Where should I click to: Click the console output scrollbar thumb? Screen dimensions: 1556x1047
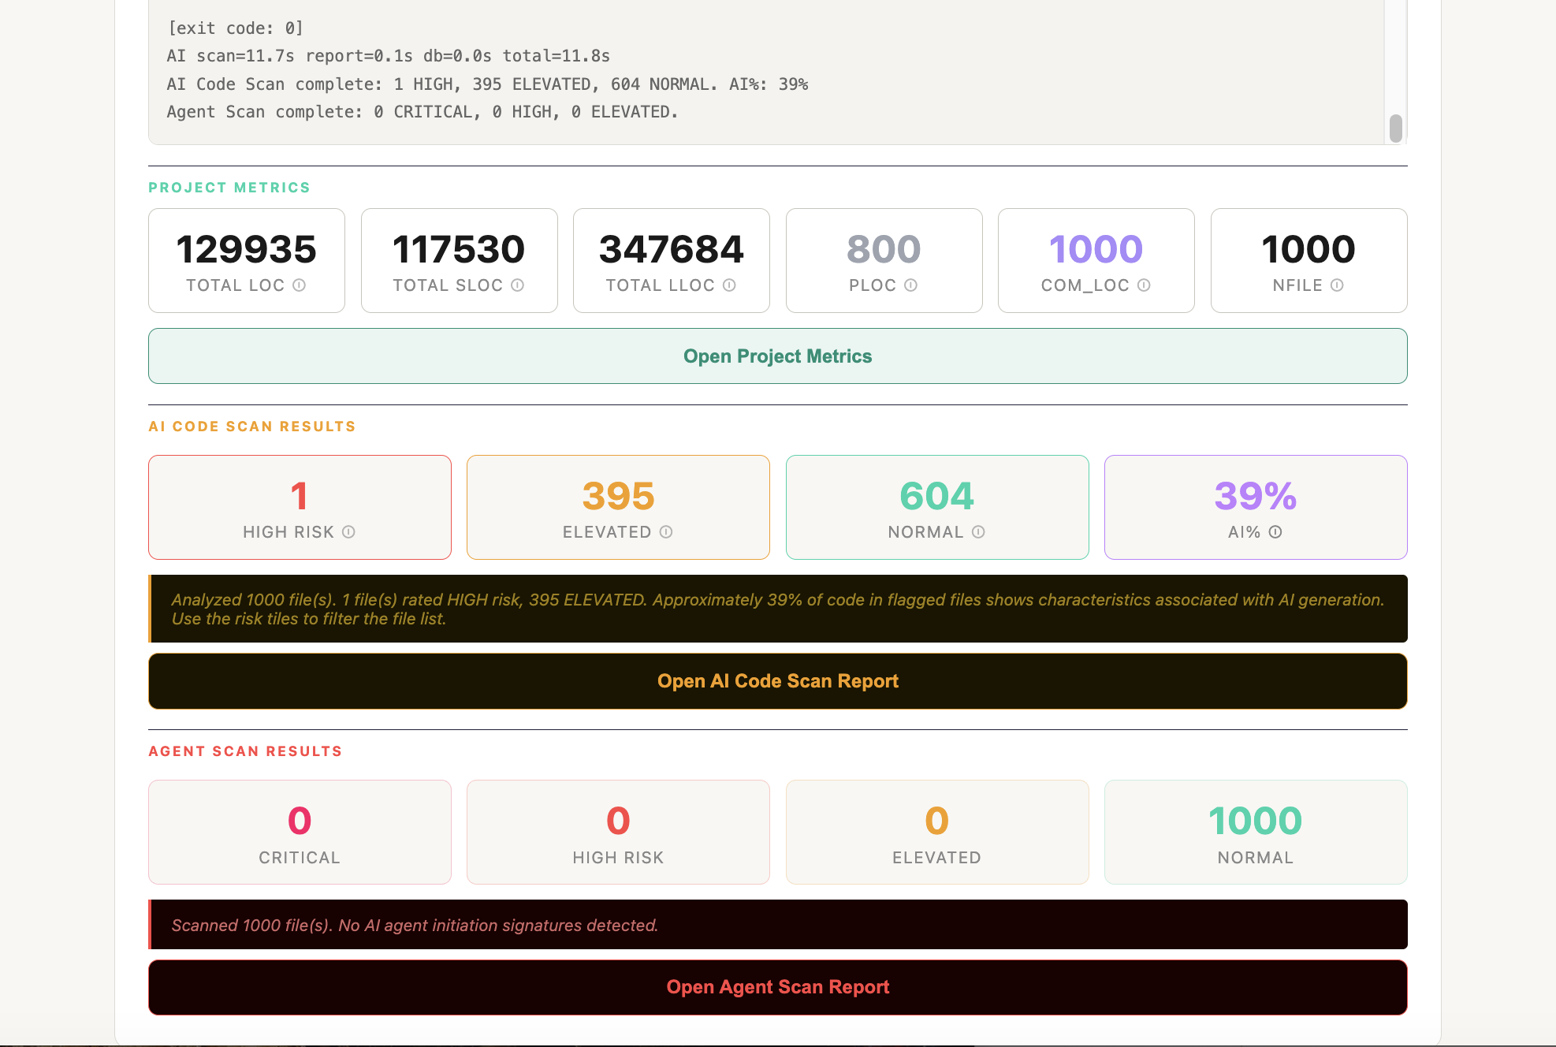point(1396,129)
